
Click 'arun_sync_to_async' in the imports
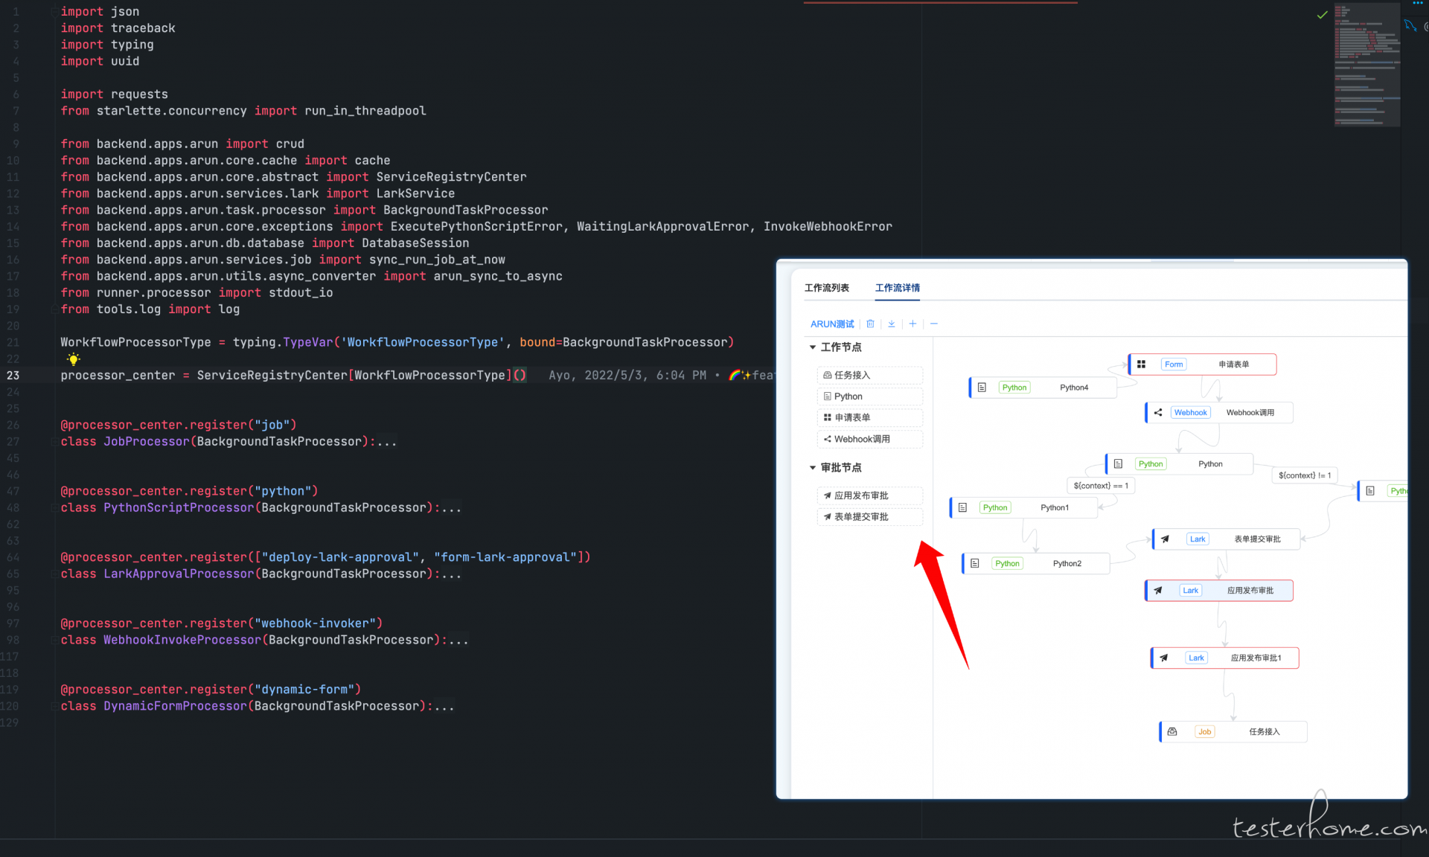coord(498,277)
